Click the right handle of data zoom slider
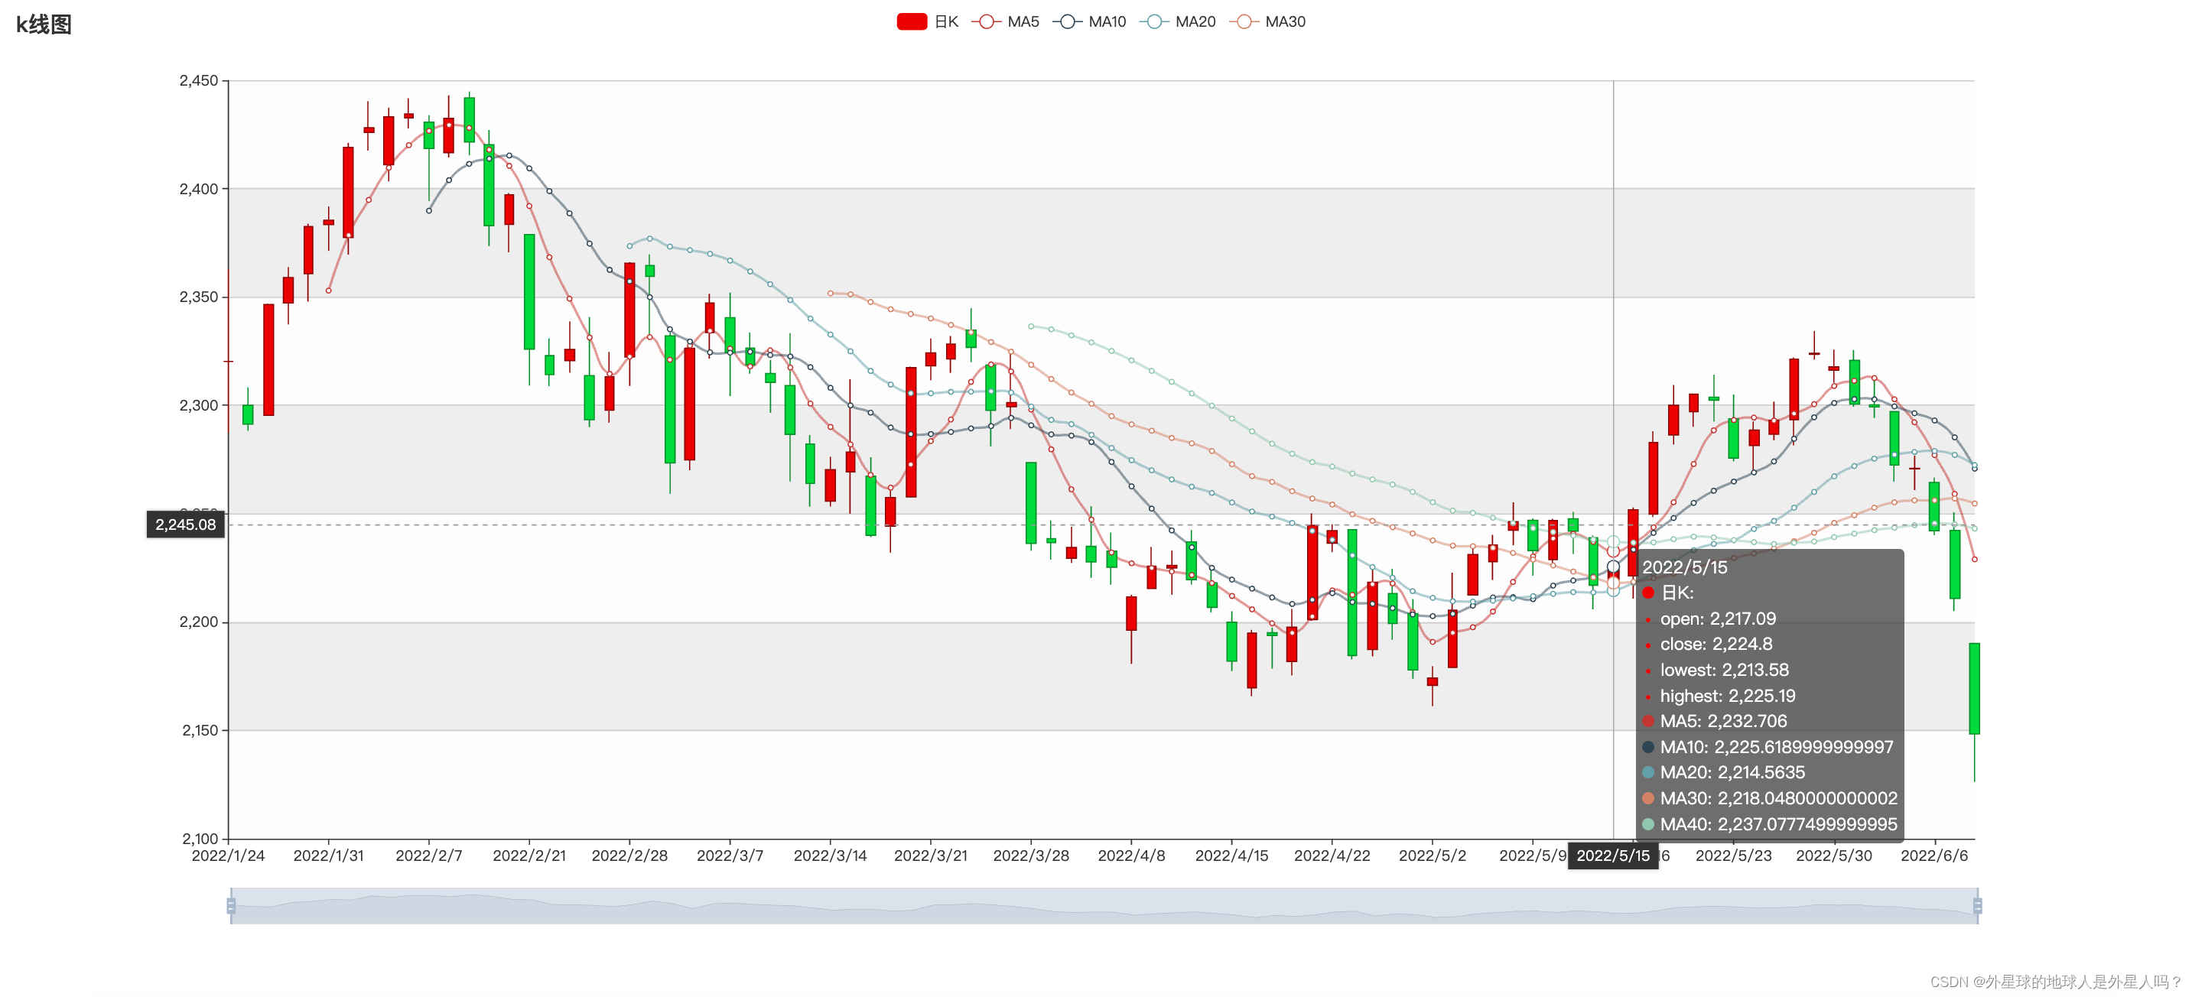This screenshot has height=997, width=2192. coord(1977,906)
